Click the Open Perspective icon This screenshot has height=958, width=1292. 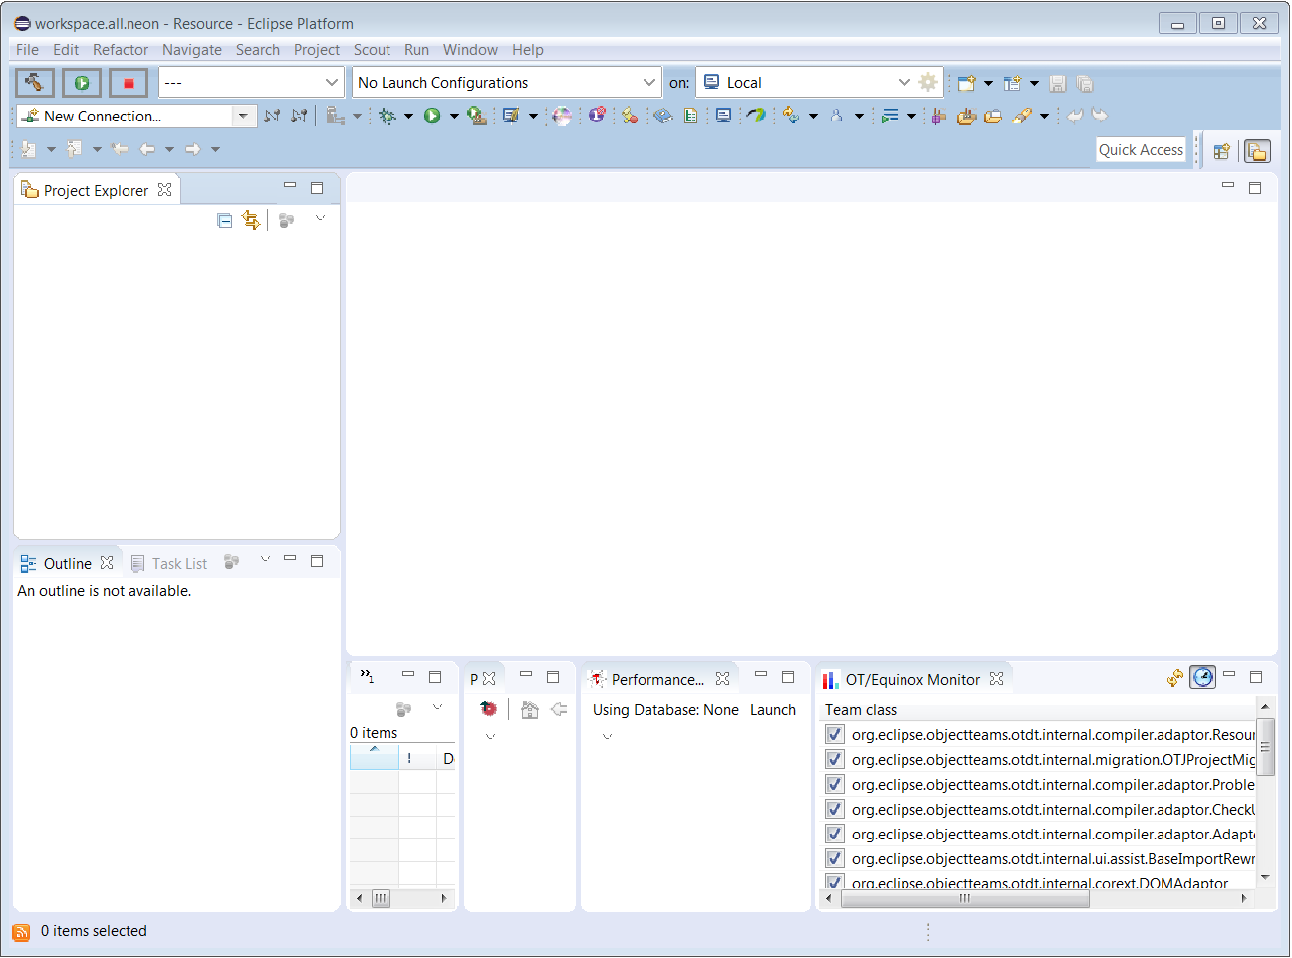coord(1221,151)
